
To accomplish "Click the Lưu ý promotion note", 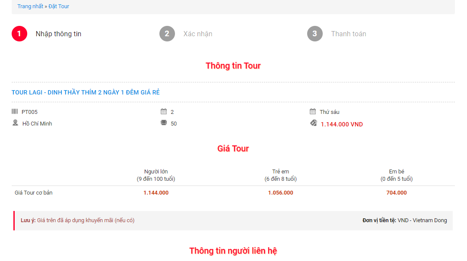I will coord(78,220).
